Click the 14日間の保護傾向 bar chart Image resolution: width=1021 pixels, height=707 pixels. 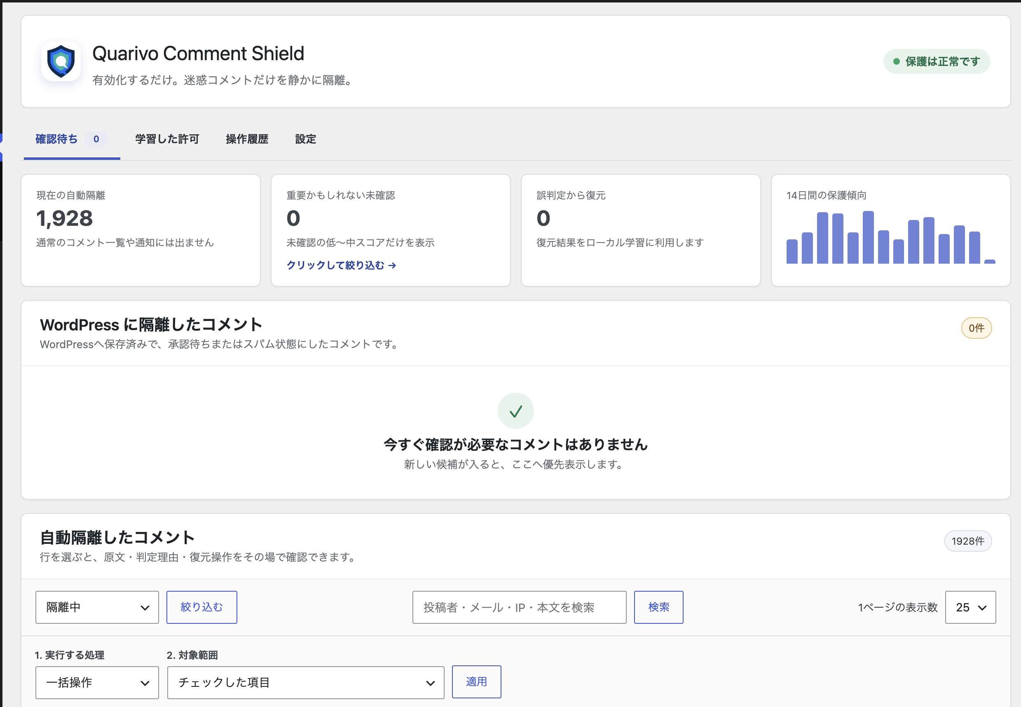(890, 237)
